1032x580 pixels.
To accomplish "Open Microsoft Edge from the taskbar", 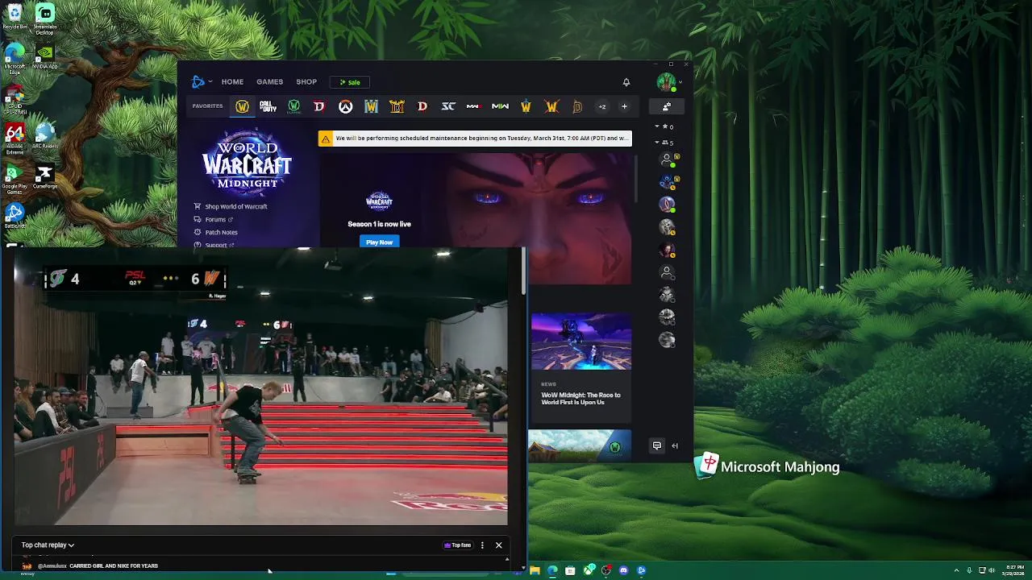I will pos(552,570).
